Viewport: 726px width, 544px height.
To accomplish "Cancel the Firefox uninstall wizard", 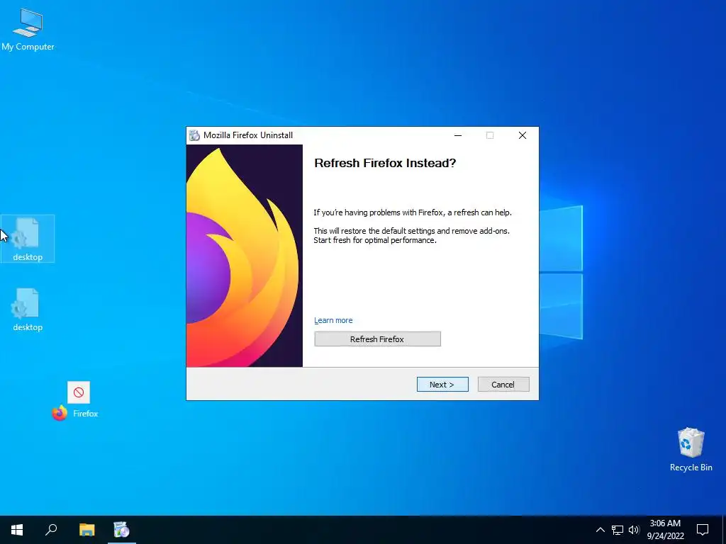I will pos(503,385).
